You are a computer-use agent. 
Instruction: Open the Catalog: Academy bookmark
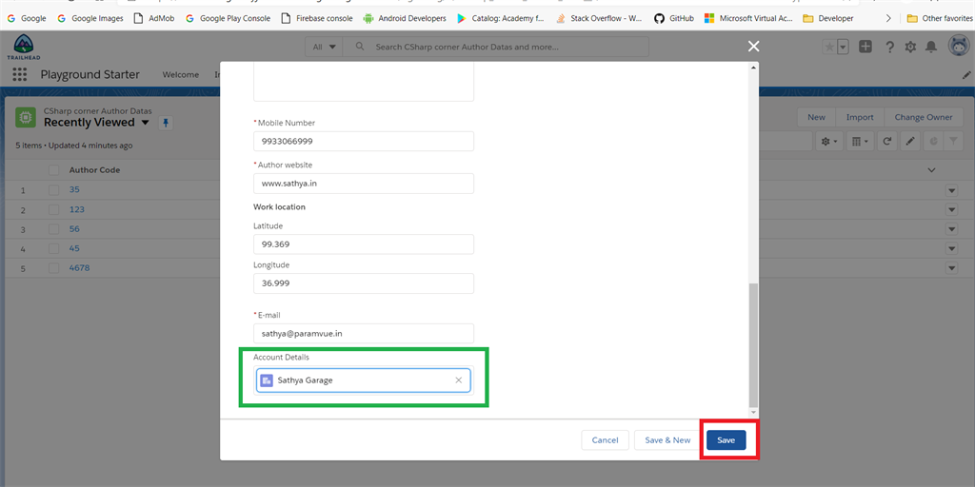click(501, 18)
